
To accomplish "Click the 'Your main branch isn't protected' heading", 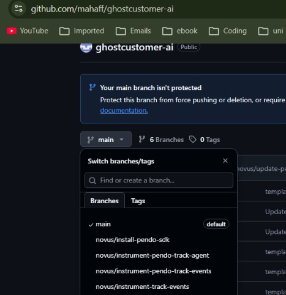I will pyautogui.click(x=151, y=88).
